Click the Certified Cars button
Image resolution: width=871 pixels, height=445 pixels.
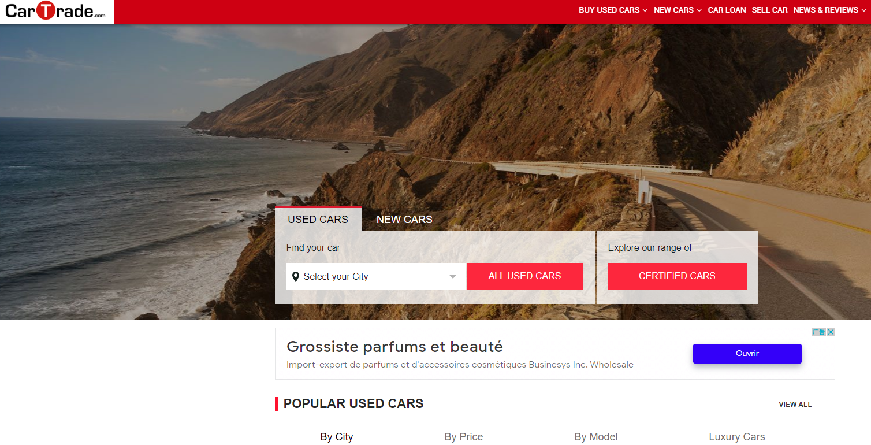[x=677, y=276]
